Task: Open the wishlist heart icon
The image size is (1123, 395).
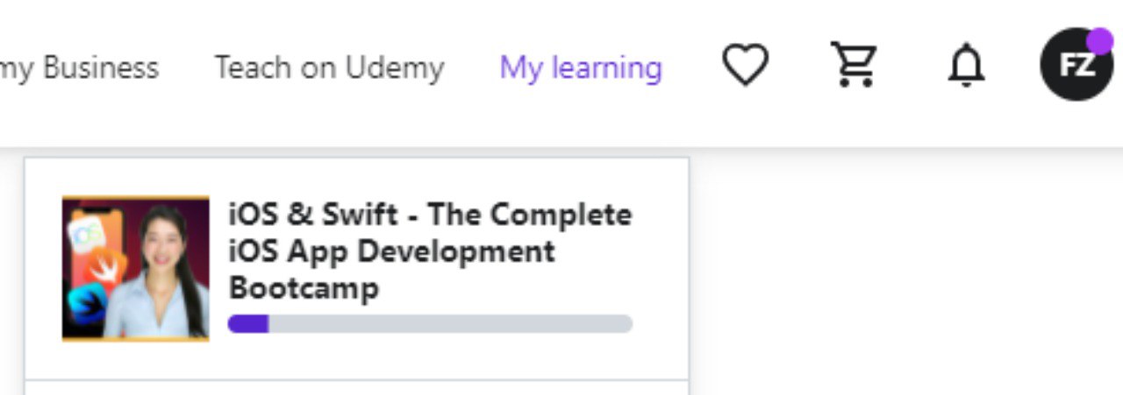Action: (x=746, y=67)
